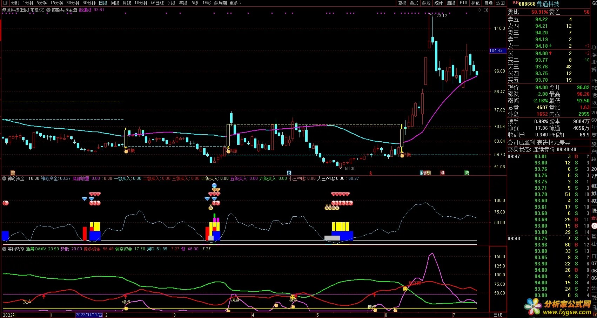Click the 2023/01/12/四 date marker
This screenshot has height=318, width=597.
(x=89, y=315)
